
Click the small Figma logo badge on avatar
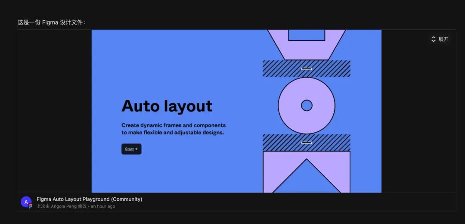coord(30,206)
